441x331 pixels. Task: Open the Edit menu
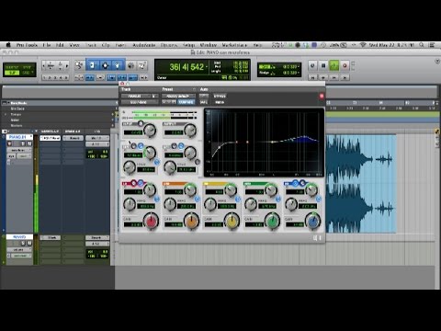pyautogui.click(x=60, y=45)
